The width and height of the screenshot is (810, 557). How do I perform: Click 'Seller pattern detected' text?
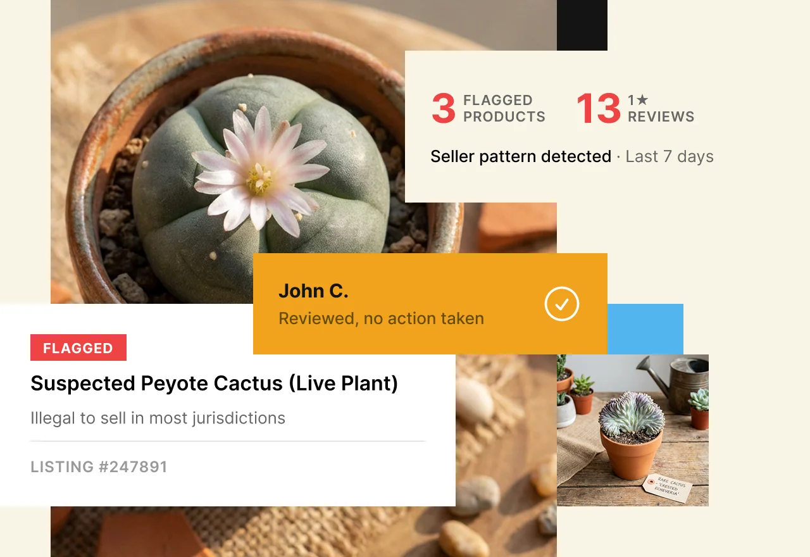(521, 156)
